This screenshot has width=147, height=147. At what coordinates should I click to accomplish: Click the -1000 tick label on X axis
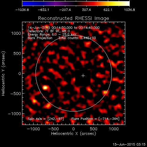pyautogui.click(x=33, y=129)
